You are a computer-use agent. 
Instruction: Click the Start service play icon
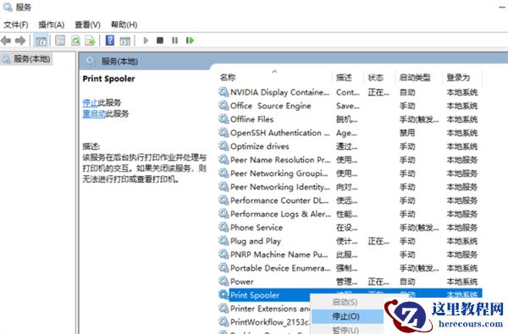146,41
